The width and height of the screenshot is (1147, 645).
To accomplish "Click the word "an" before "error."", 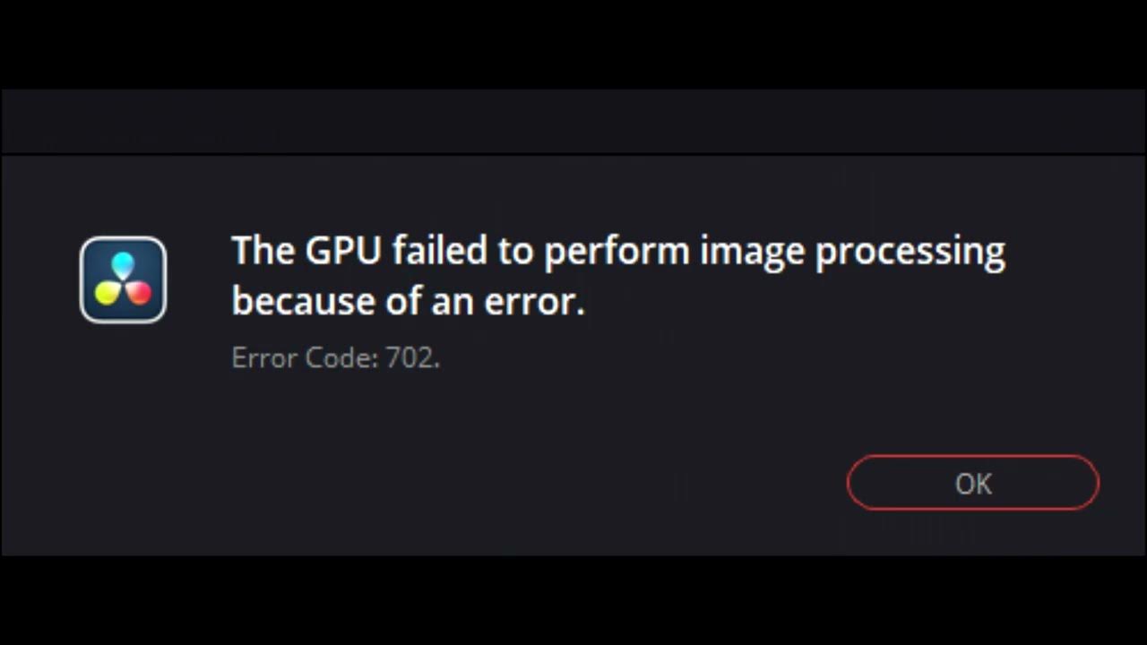I will point(453,303).
